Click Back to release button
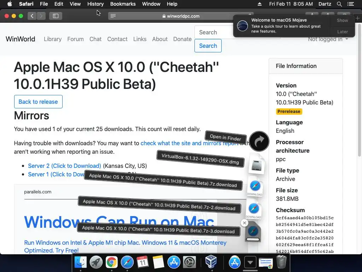362x272 pixels. (38, 102)
